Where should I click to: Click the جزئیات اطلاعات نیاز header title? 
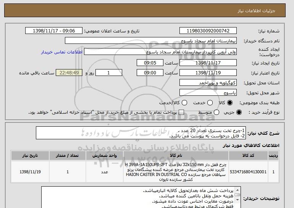256,11
